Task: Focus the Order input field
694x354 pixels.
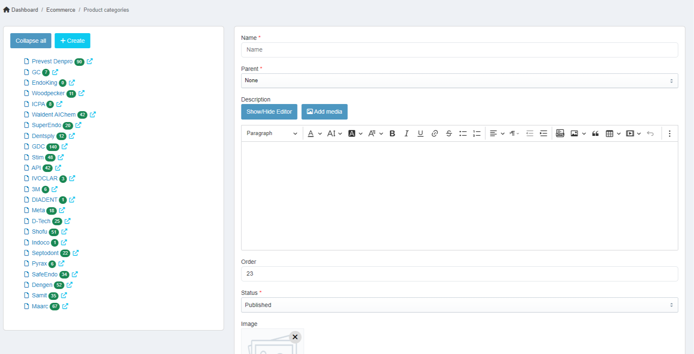Action: click(459, 273)
